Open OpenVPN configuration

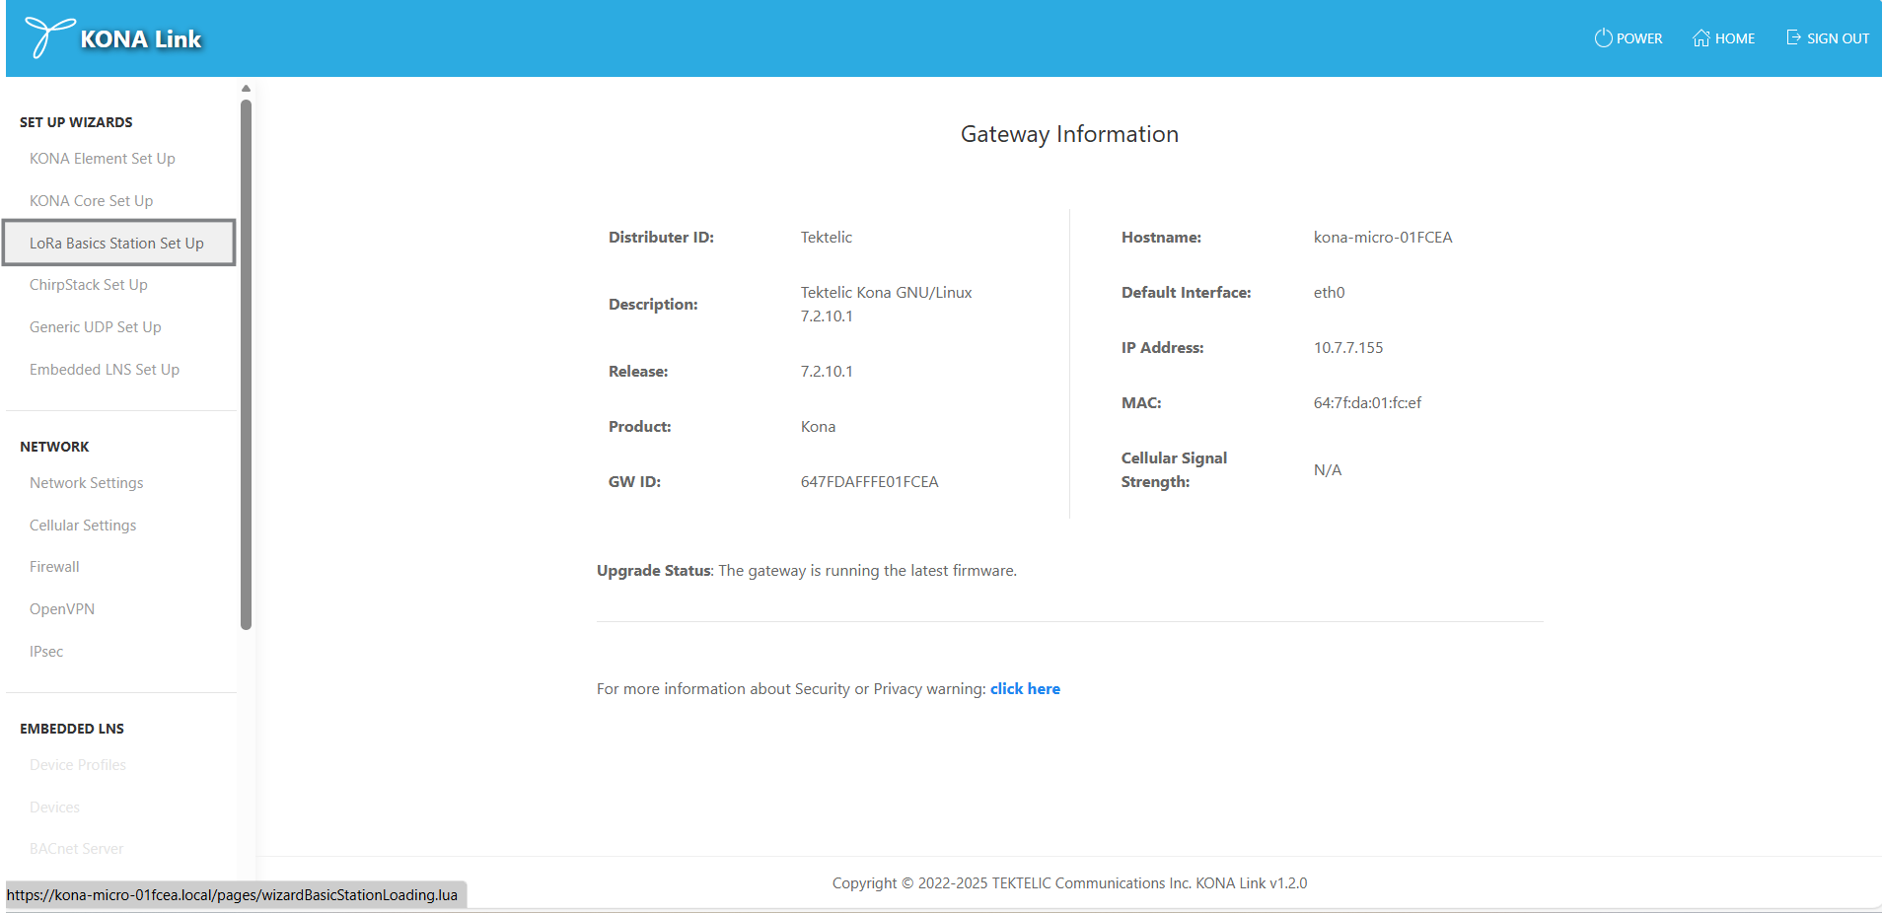(62, 609)
